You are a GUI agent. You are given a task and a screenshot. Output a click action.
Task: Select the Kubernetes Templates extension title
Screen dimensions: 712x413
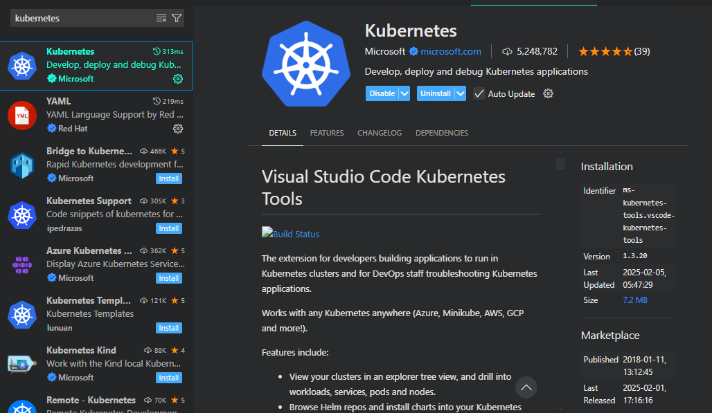[x=89, y=300]
